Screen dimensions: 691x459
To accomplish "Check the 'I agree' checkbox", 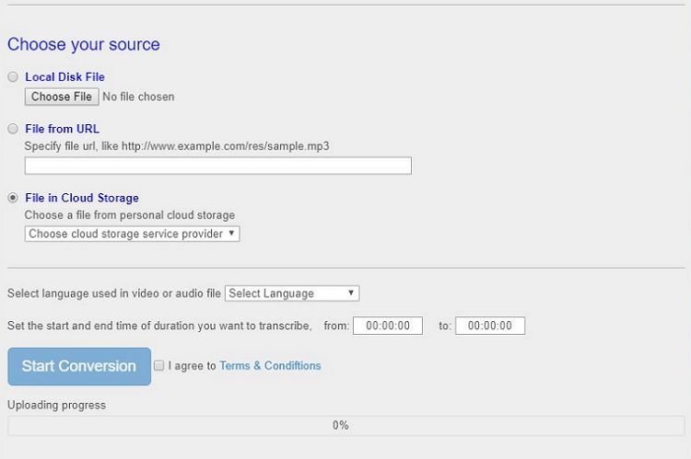I will (x=159, y=366).
